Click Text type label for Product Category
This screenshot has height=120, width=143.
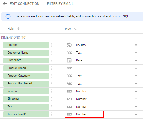[79, 76]
